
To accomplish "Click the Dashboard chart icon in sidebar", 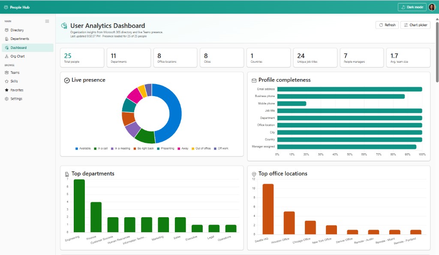I will 7,48.
